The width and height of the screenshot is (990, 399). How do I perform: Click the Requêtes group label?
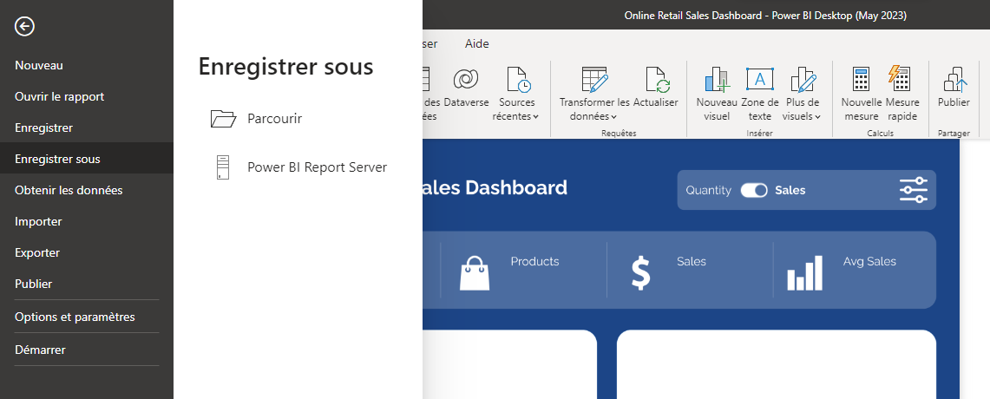coord(619,134)
